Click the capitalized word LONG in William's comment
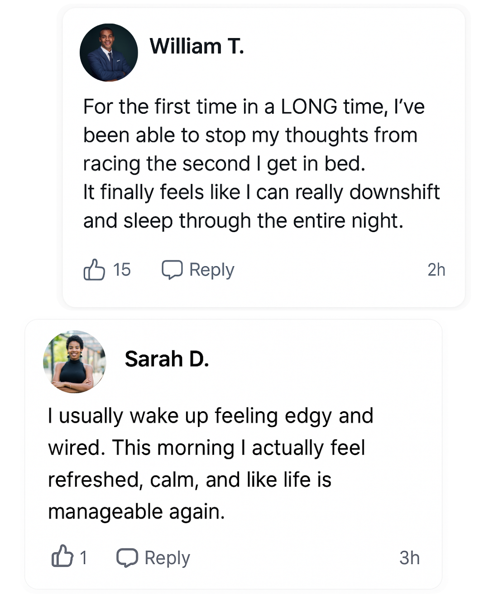This screenshot has height=612, width=489. (x=309, y=107)
